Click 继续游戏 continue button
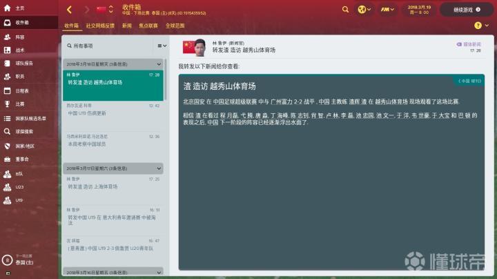The width and height of the screenshot is (497, 279). [x=467, y=10]
